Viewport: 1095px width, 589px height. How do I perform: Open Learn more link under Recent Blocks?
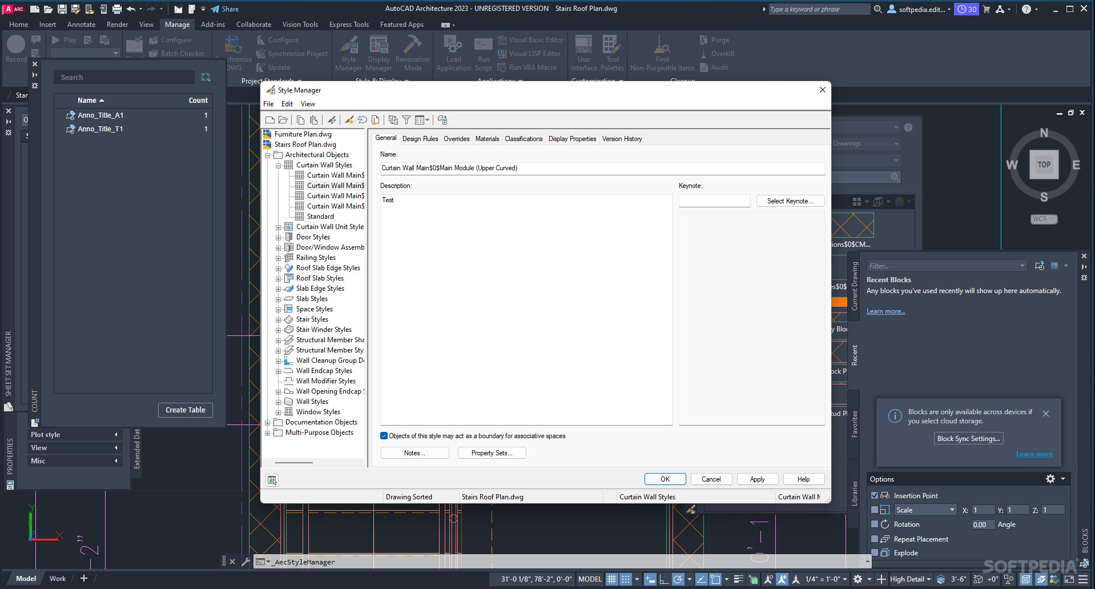tap(885, 311)
